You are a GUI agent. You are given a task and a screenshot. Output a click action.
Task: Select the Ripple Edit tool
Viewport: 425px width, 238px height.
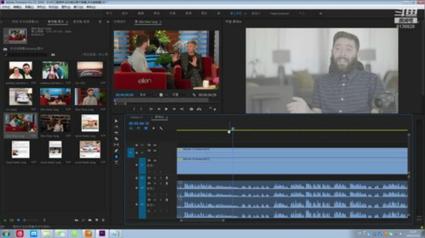(116, 133)
